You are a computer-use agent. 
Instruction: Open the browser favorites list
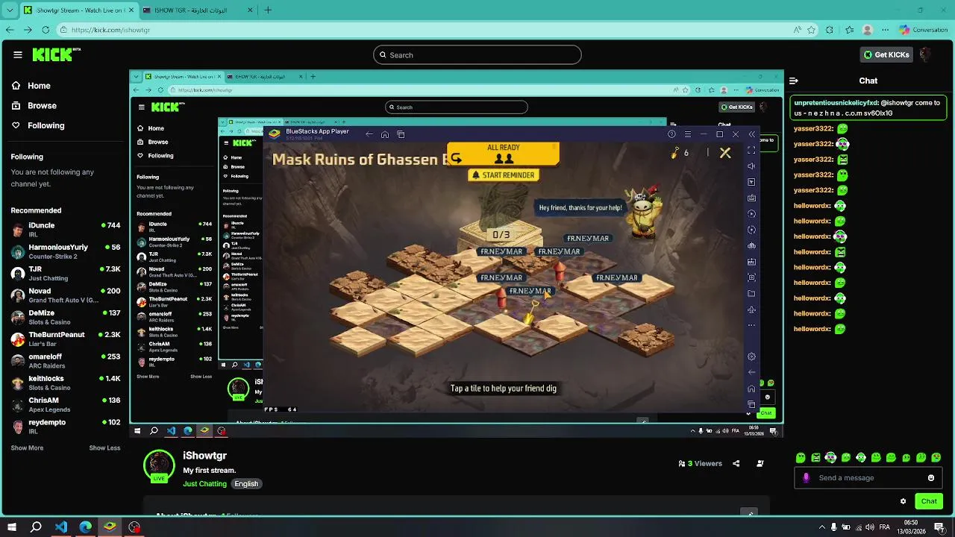tap(849, 30)
